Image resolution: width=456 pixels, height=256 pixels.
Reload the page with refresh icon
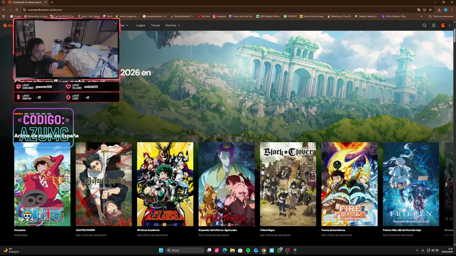(16, 10)
